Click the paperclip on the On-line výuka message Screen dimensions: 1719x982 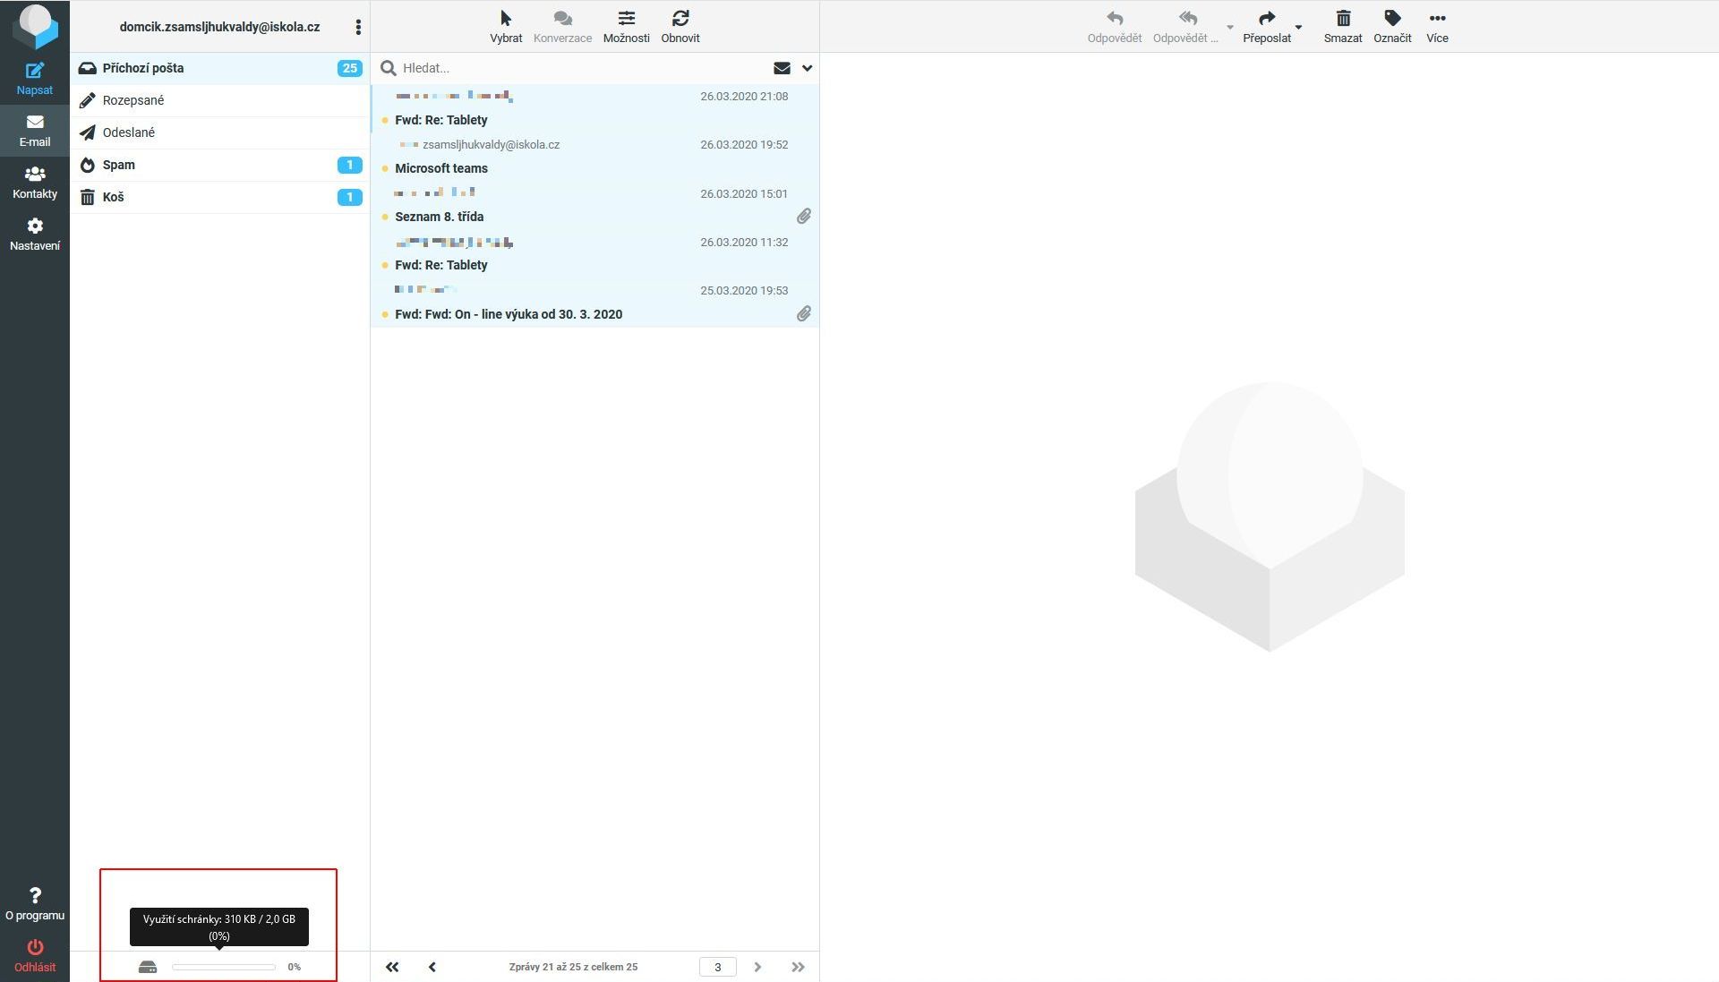804,314
